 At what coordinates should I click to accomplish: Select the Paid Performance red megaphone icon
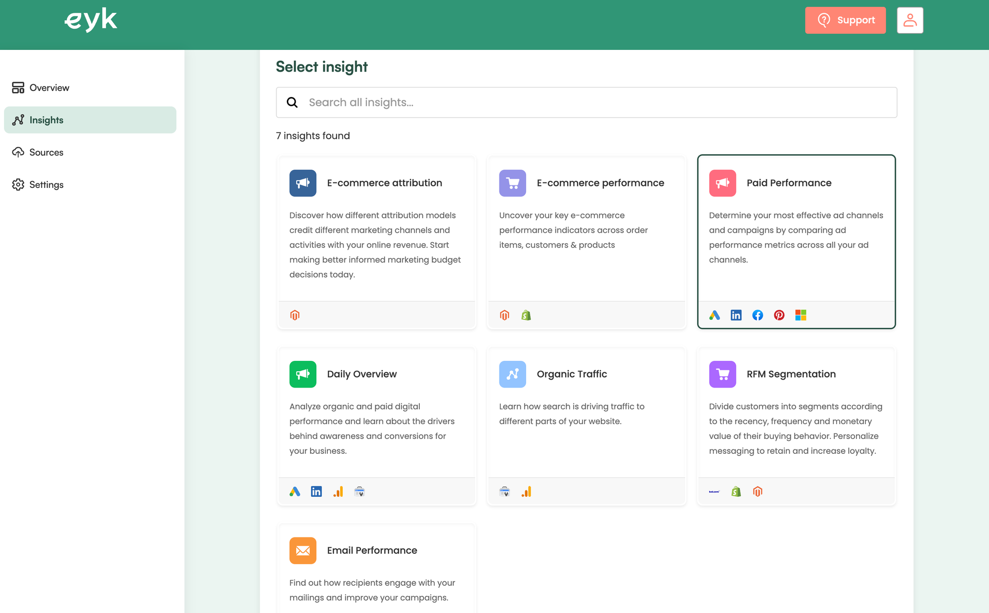[x=722, y=183]
